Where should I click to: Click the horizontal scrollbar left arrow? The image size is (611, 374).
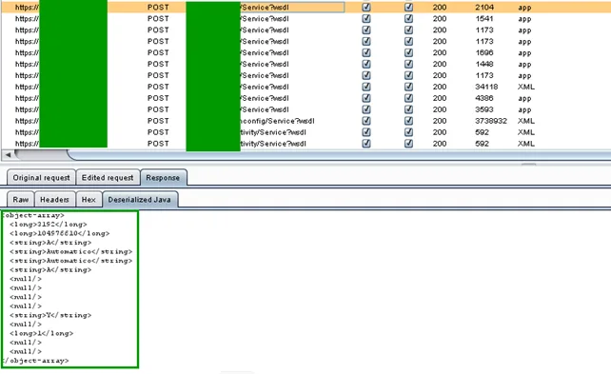coord(8,155)
